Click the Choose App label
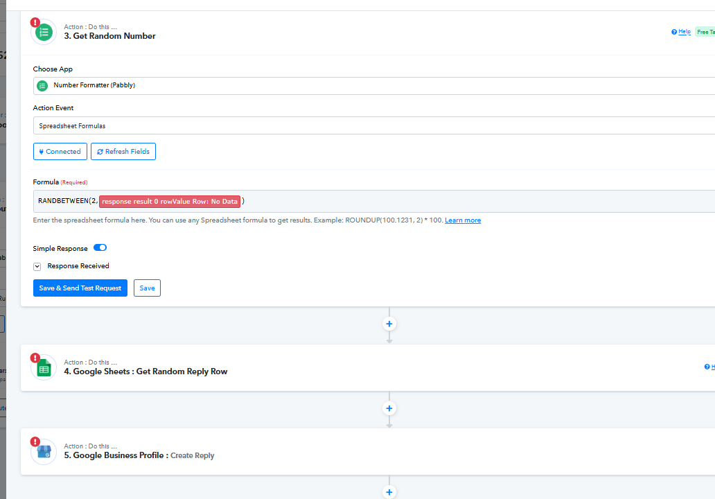Viewport: 715px width, 499px height. (x=53, y=69)
